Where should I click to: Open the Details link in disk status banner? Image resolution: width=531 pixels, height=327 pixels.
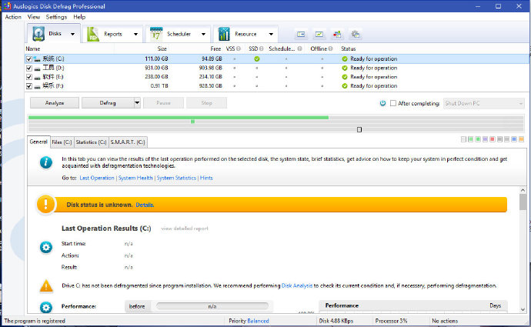click(x=145, y=205)
